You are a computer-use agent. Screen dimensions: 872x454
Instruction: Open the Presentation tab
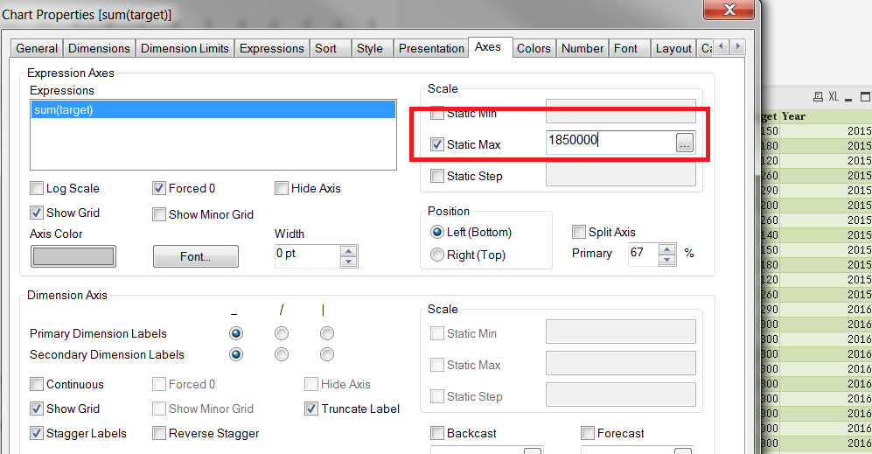(431, 48)
